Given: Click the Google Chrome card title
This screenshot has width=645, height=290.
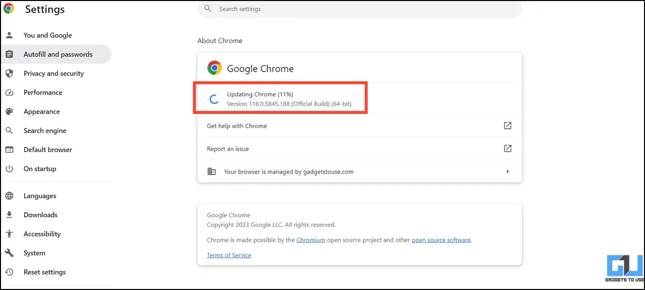Looking at the screenshot, I should pyautogui.click(x=260, y=68).
